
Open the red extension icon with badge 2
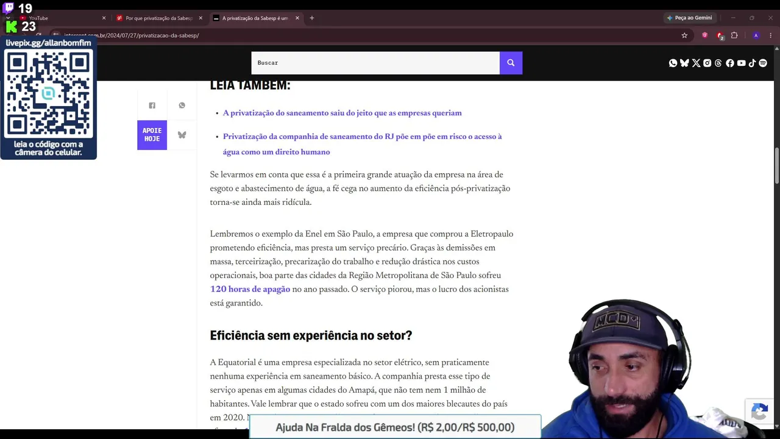(720, 35)
